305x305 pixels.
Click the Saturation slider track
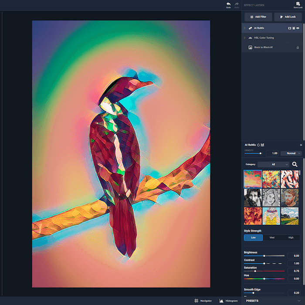(x=264, y=271)
